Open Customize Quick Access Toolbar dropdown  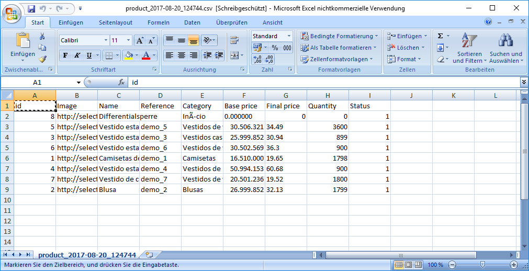pos(80,8)
